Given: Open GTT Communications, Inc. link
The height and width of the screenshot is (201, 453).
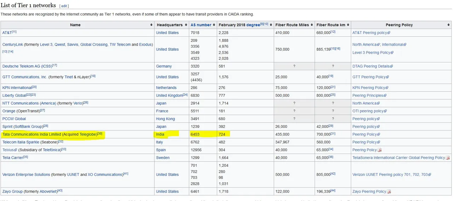Looking at the screenshot, I should pos(24,77).
